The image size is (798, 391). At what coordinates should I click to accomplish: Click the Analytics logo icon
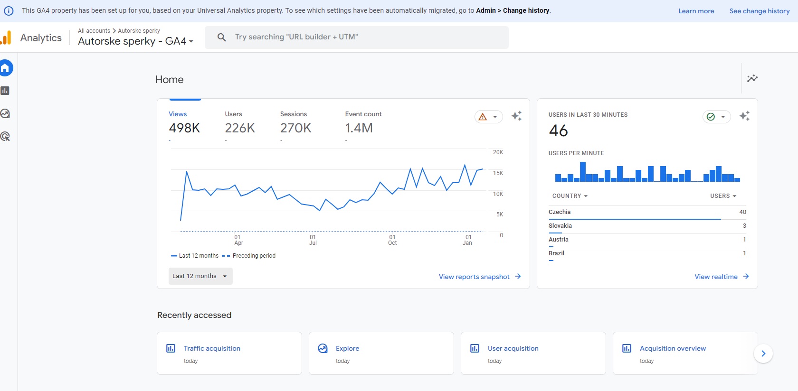[x=6, y=37]
